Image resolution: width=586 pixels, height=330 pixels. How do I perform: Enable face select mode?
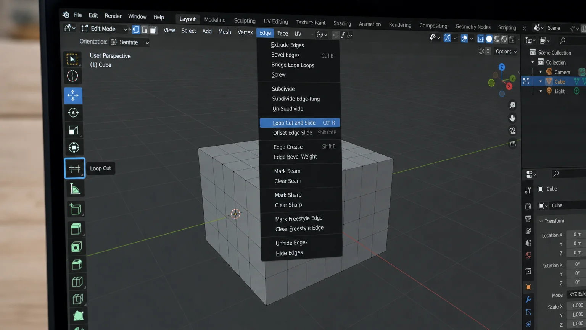click(153, 30)
